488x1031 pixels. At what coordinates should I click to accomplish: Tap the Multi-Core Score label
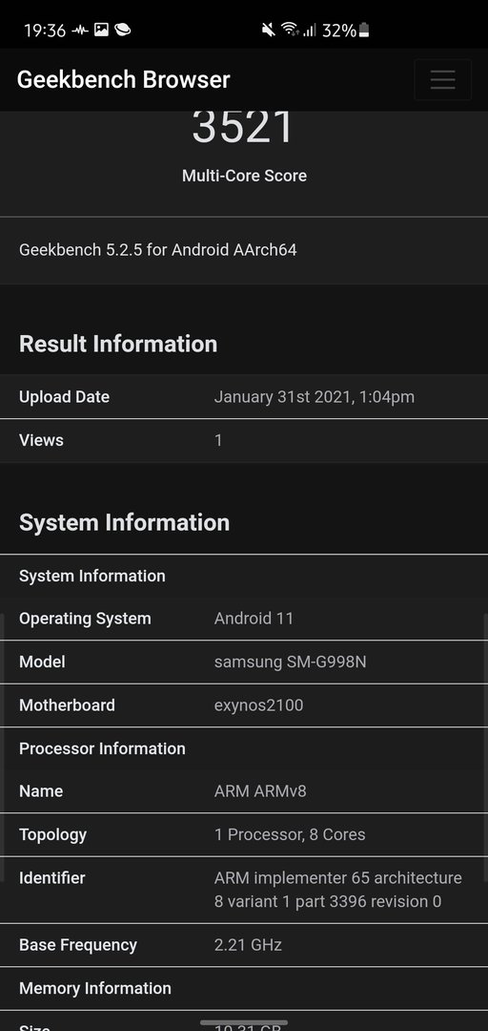(244, 176)
